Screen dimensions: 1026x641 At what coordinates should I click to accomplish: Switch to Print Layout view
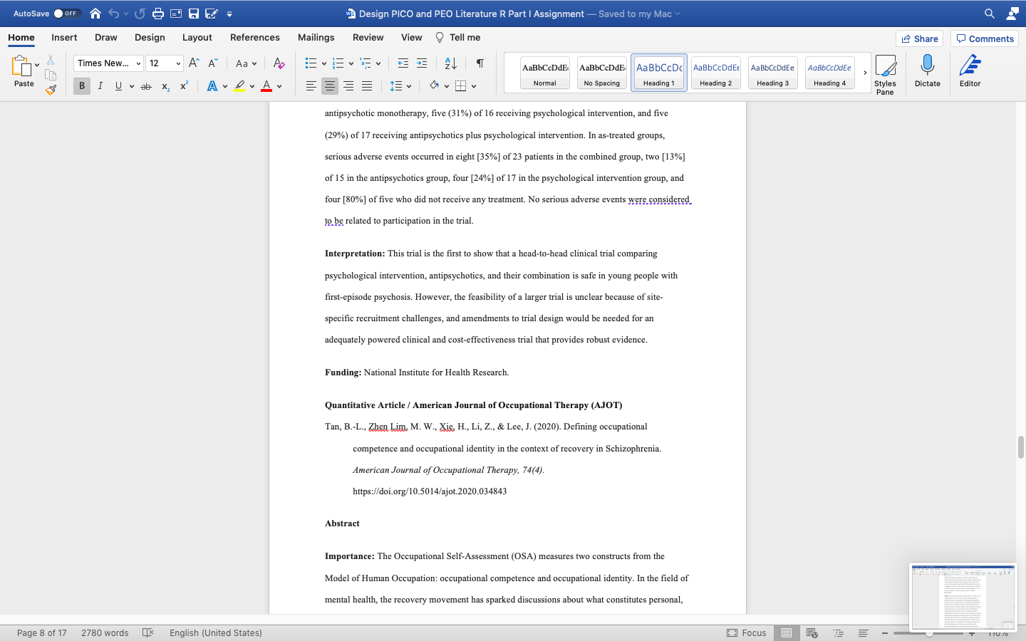[787, 632]
